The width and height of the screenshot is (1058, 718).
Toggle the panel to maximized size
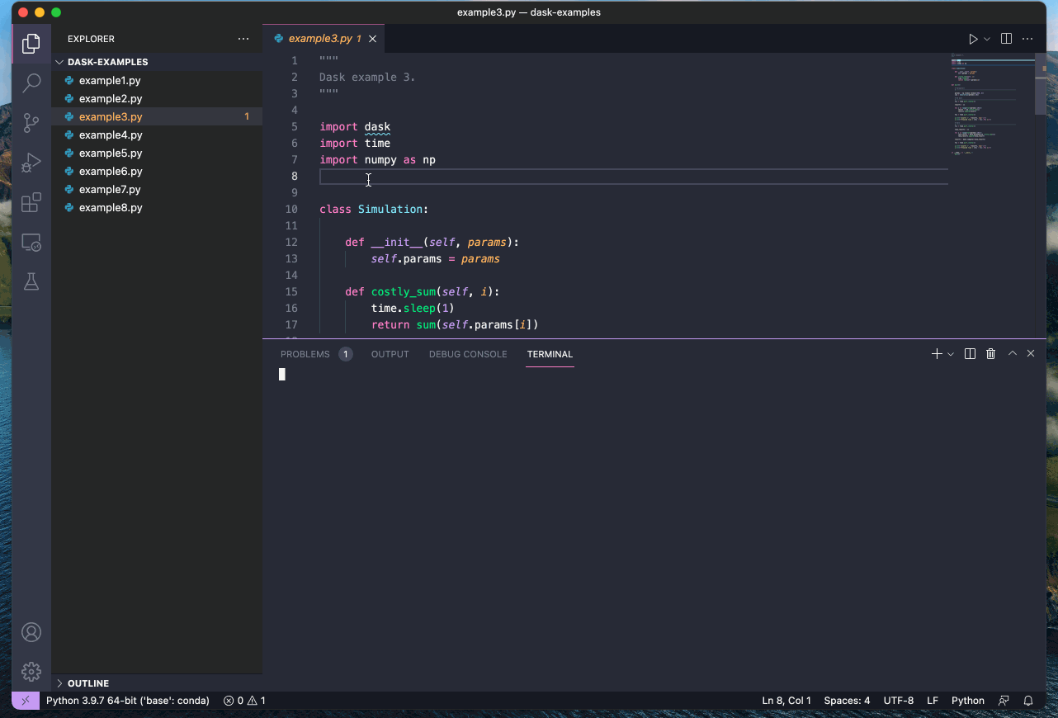(x=1011, y=353)
